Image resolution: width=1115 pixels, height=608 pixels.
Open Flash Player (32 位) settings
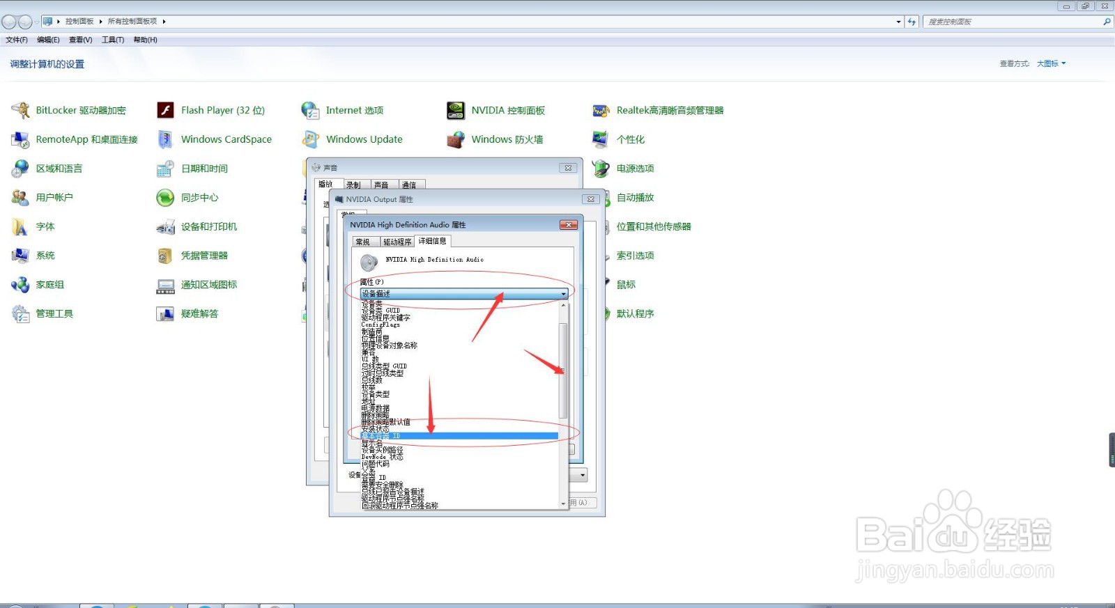(x=210, y=110)
